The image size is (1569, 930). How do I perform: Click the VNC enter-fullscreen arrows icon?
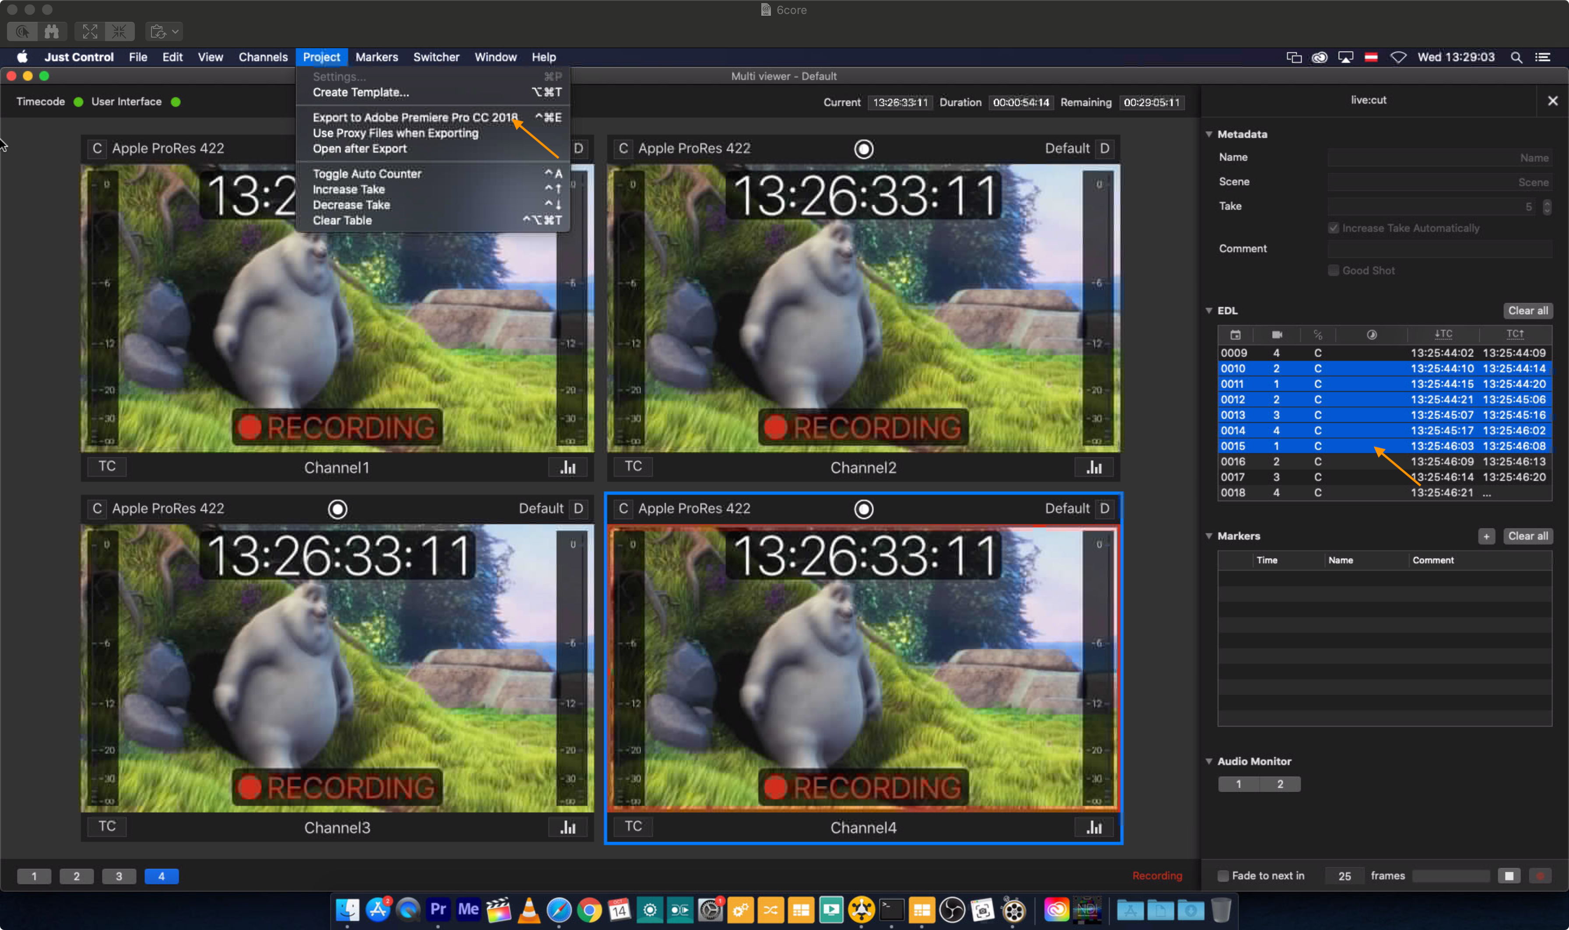coord(90,31)
